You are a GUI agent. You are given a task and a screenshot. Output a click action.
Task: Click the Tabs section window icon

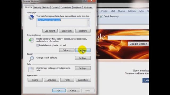click(x=31, y=69)
